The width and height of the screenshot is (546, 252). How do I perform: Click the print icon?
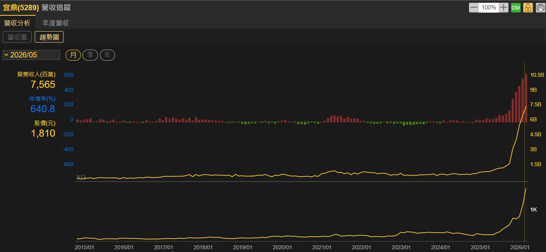540,7
